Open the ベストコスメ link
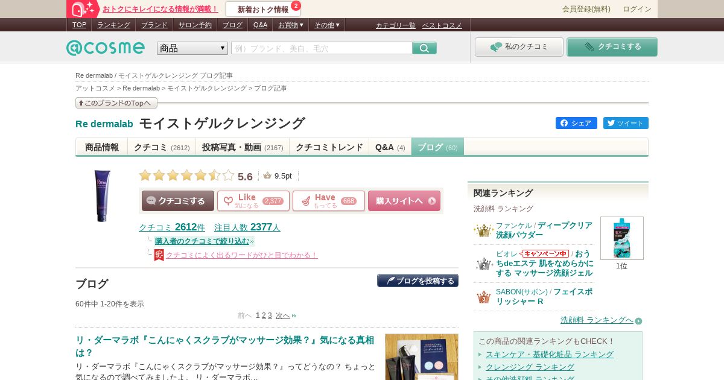The width and height of the screenshot is (724, 380). tap(442, 25)
